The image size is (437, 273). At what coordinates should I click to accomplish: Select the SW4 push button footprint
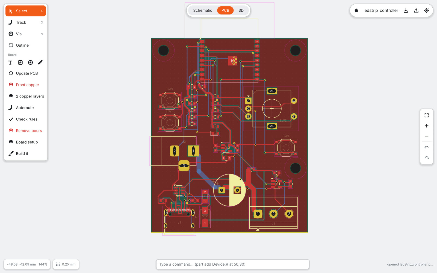point(286,148)
